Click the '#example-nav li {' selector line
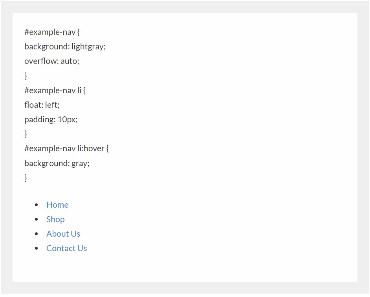 tap(55, 91)
